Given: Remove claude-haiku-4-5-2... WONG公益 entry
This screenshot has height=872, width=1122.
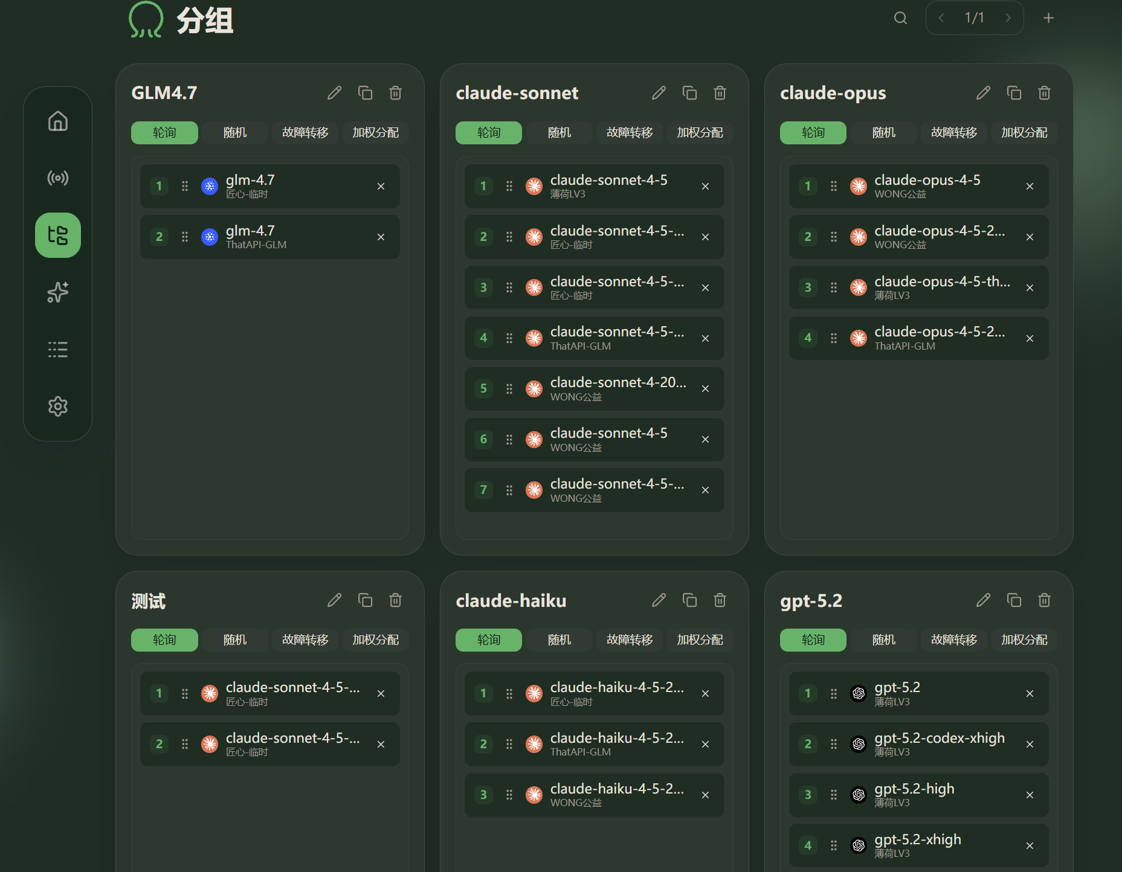Looking at the screenshot, I should [705, 795].
